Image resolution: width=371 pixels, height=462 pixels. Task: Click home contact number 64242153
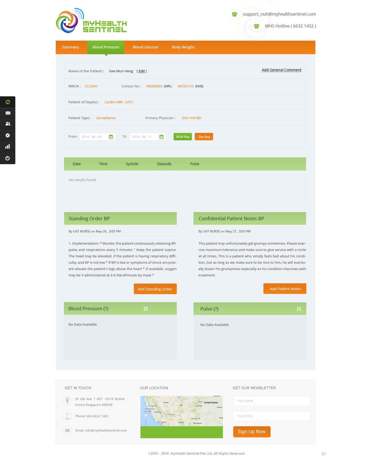coord(186,86)
